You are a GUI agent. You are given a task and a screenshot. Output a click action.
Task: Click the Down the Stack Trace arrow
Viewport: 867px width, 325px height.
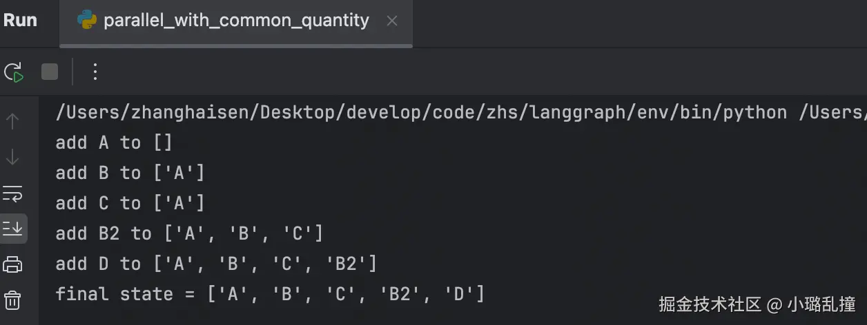[x=12, y=158]
